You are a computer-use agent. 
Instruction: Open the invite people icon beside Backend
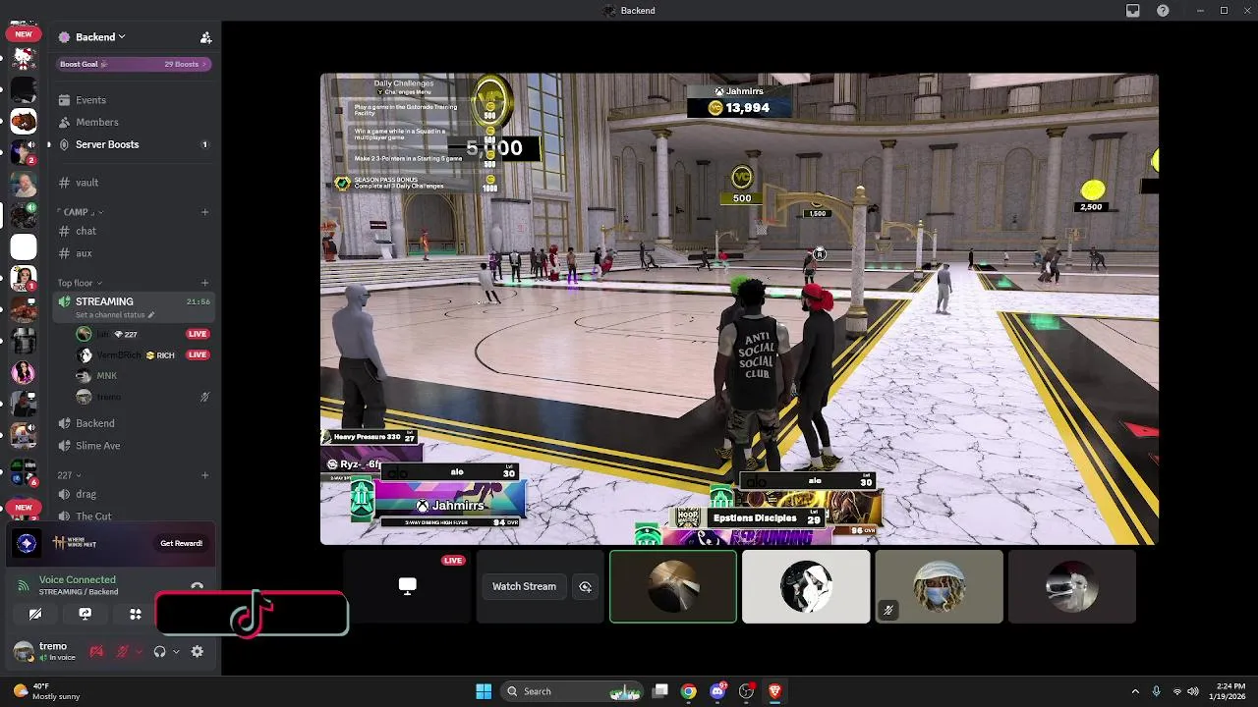[x=205, y=37]
